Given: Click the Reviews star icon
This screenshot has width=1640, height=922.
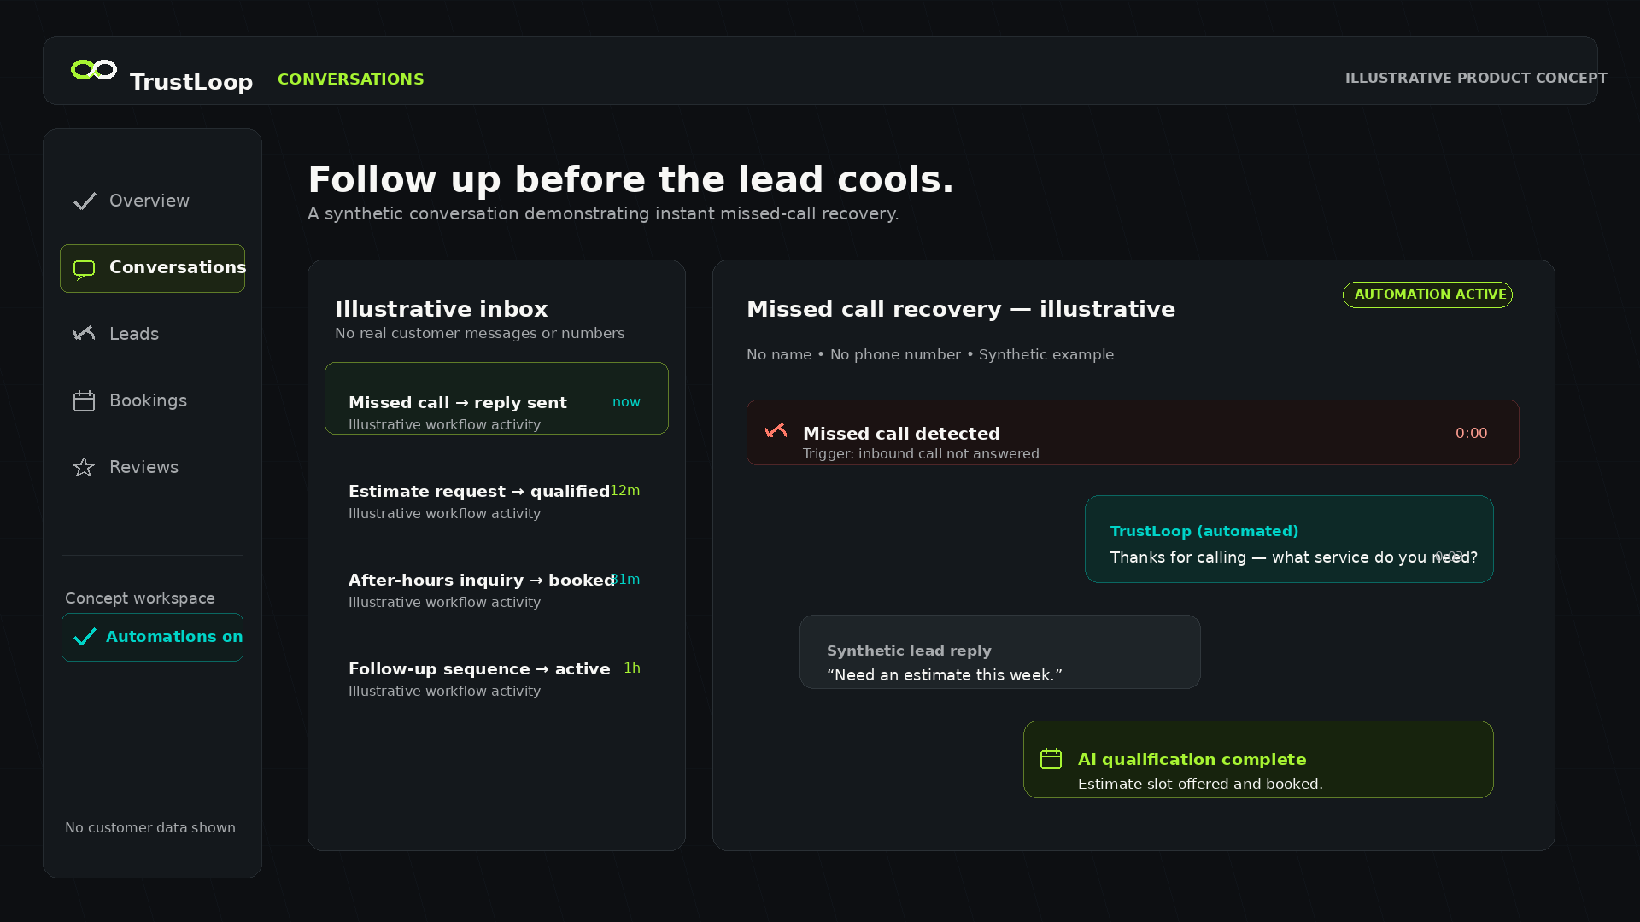Looking at the screenshot, I should pos(84,467).
